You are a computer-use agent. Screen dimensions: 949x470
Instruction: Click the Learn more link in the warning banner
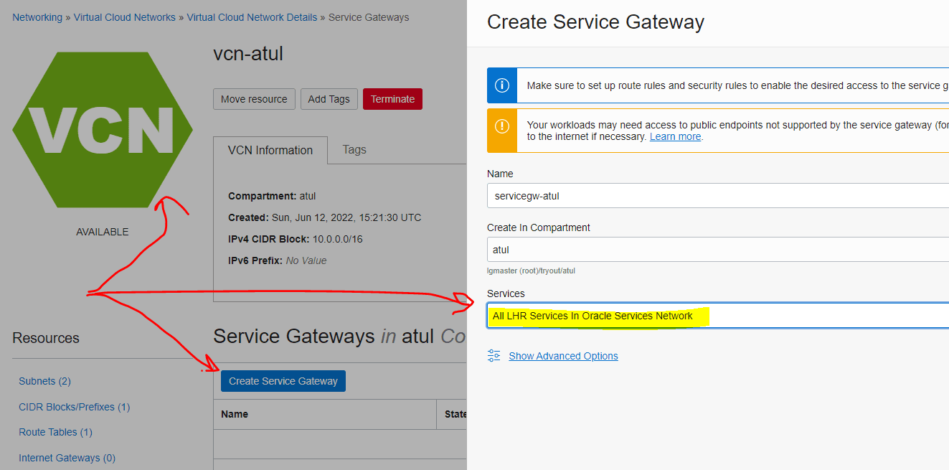pyautogui.click(x=675, y=136)
